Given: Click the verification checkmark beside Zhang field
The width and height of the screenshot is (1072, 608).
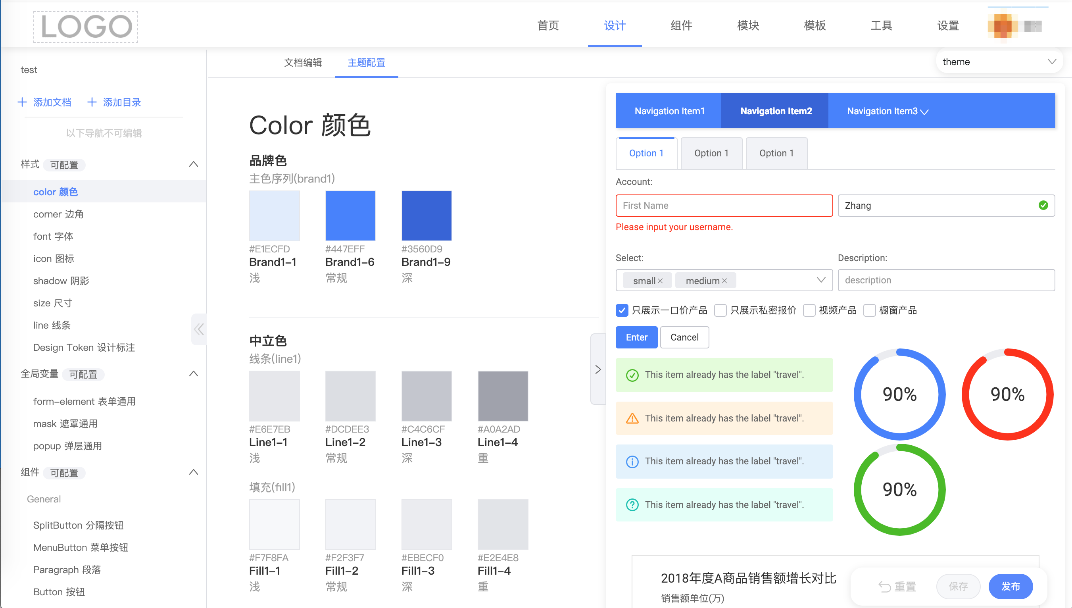Looking at the screenshot, I should pos(1043,205).
